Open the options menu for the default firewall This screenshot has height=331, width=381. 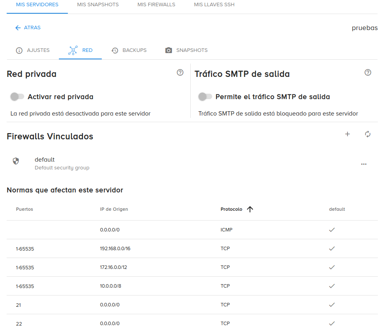point(363,164)
